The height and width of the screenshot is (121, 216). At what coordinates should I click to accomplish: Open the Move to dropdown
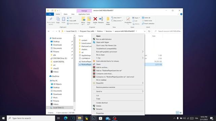click(83, 21)
